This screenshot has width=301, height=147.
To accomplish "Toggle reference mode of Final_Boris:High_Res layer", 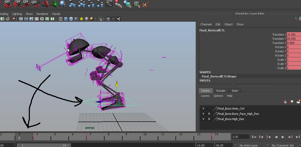I will pyautogui.click(x=209, y=119).
